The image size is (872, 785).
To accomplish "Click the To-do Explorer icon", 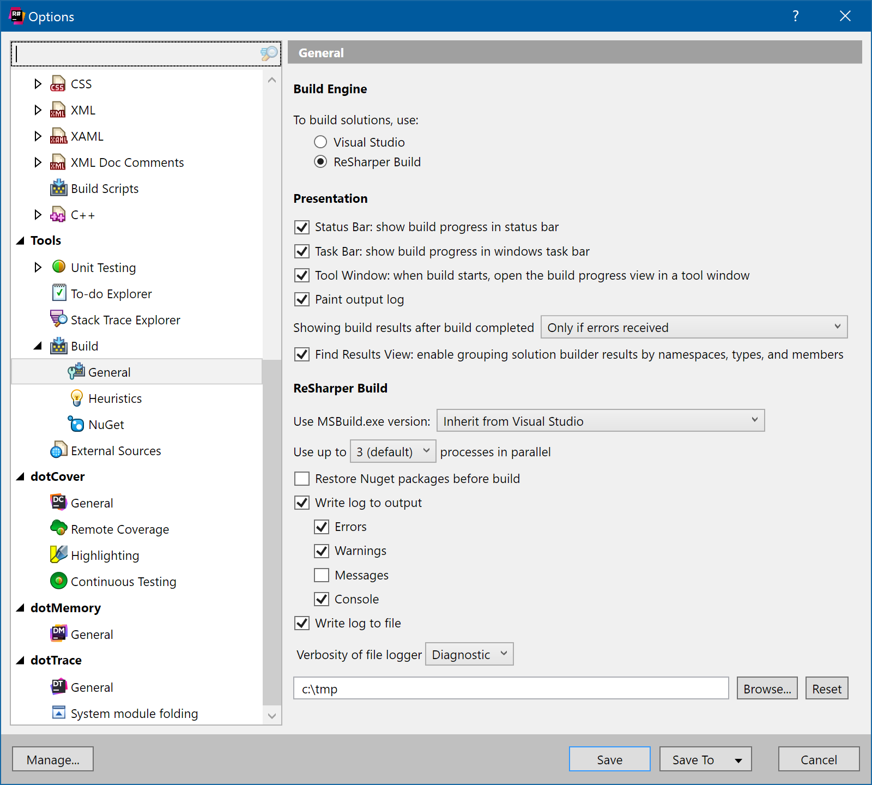I will pyautogui.click(x=58, y=293).
